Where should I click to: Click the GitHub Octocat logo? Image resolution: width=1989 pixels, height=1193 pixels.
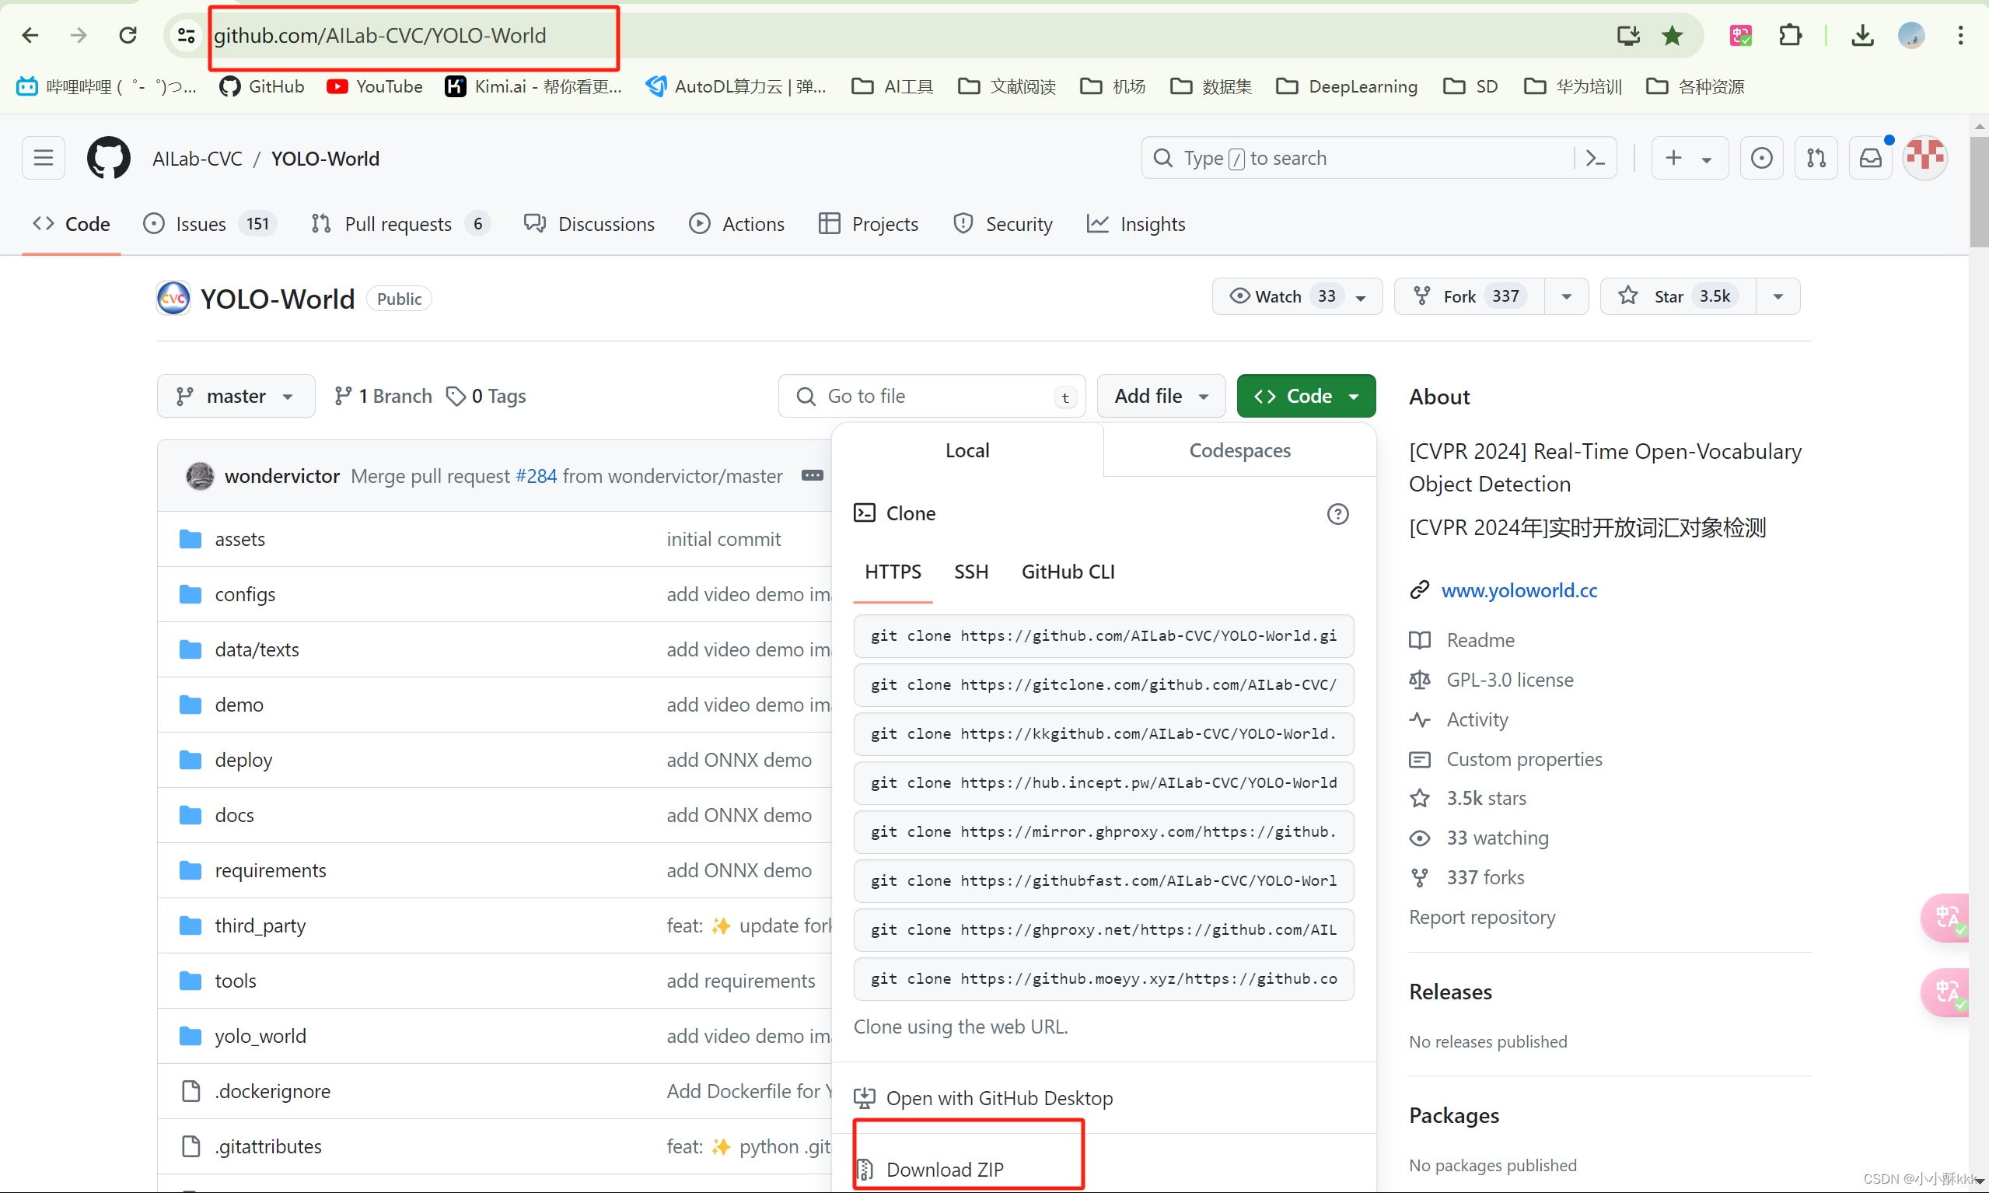[x=109, y=158]
